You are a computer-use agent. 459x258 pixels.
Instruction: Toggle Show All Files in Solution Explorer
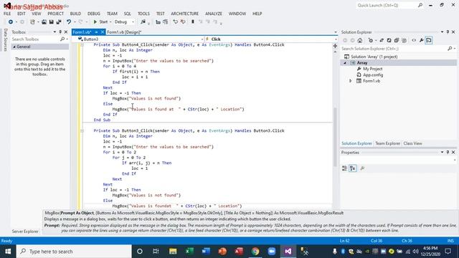point(404,41)
